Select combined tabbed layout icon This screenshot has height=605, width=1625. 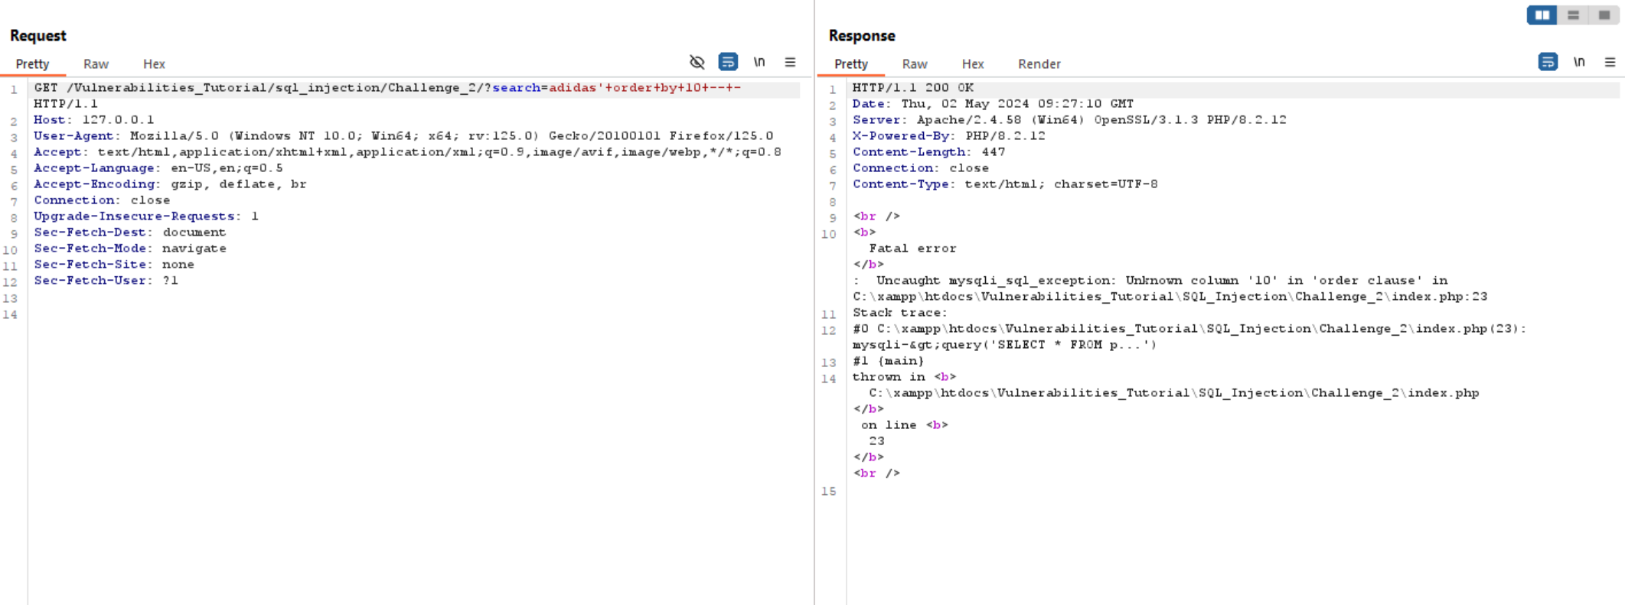[x=1604, y=15]
